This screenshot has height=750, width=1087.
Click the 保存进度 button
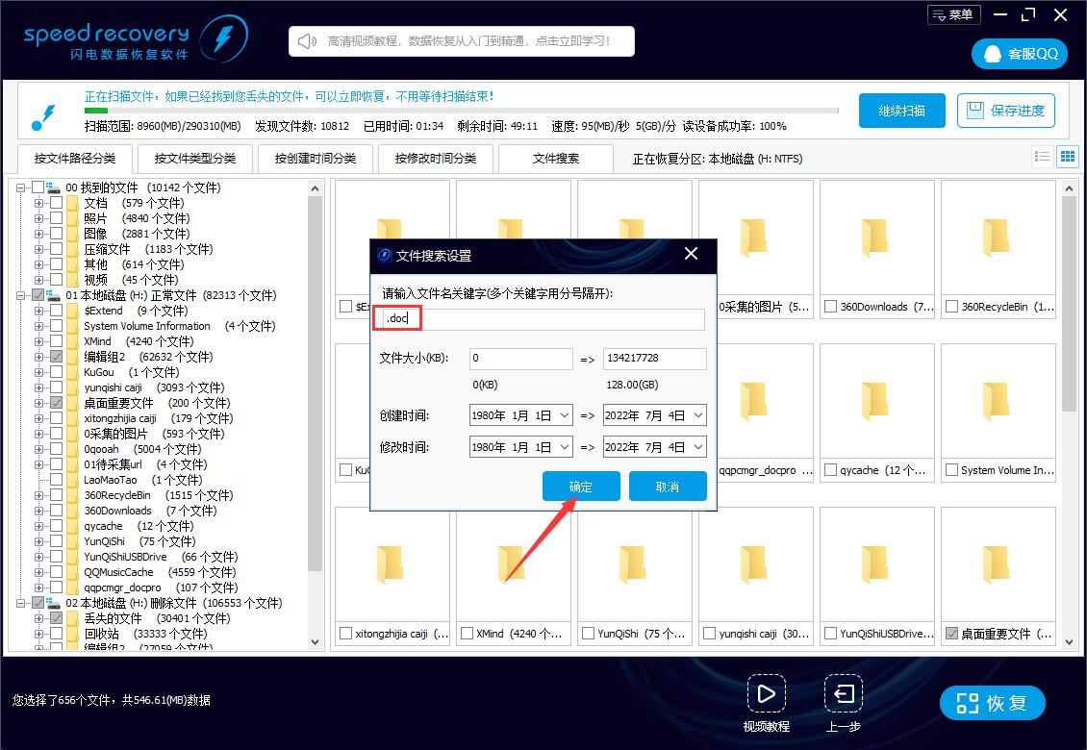coord(1006,111)
